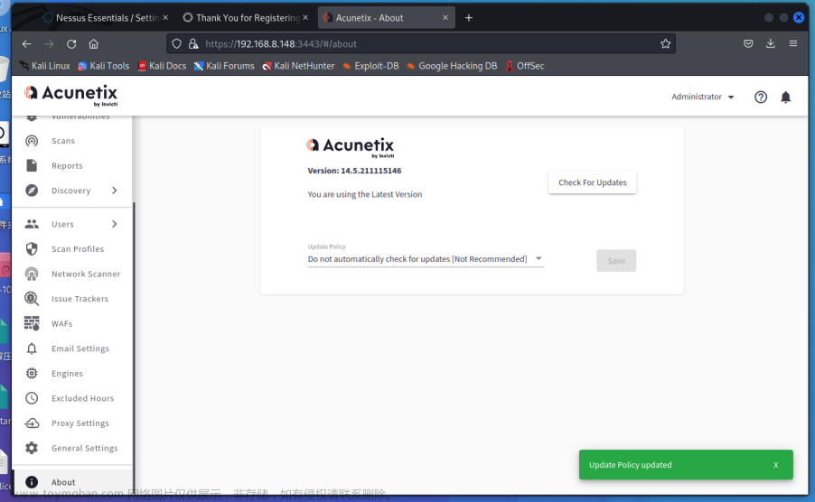
Task: Expand the Users submenu chevron
Action: coord(115,224)
